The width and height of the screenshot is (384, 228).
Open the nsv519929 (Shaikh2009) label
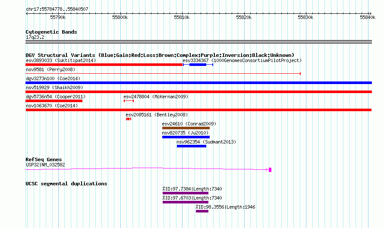point(54,87)
